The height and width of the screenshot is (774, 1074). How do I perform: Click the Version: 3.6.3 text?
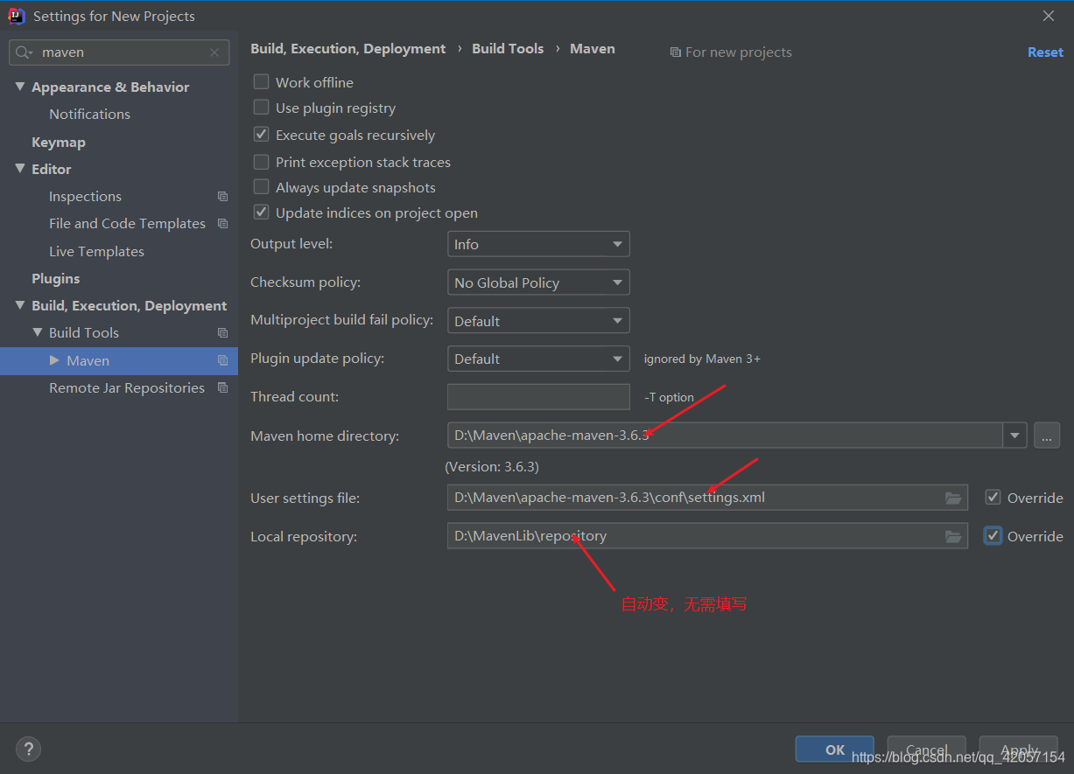pyautogui.click(x=492, y=466)
